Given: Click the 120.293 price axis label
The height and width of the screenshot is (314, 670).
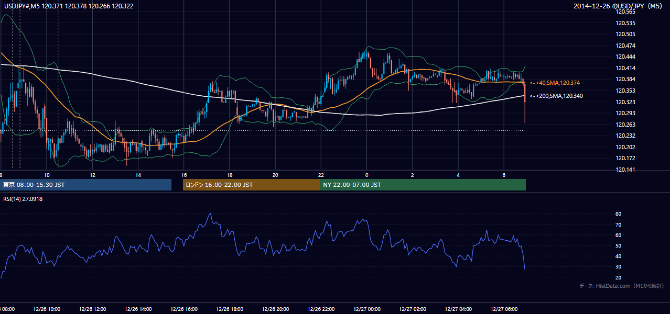Looking at the screenshot, I should tap(624, 113).
